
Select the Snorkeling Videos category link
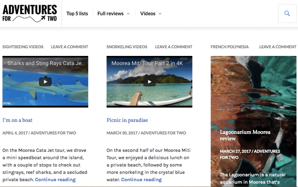point(127,47)
